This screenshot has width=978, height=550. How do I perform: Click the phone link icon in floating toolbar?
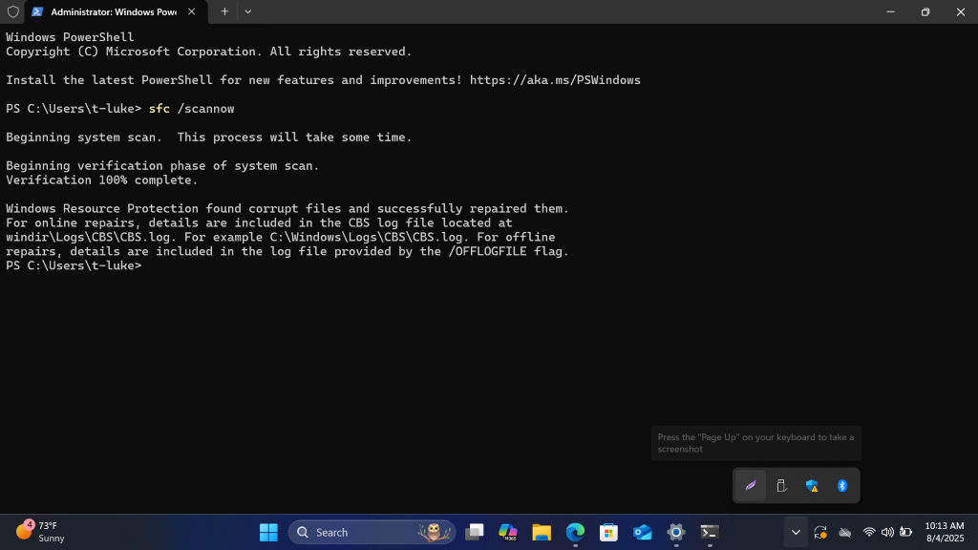click(x=781, y=485)
